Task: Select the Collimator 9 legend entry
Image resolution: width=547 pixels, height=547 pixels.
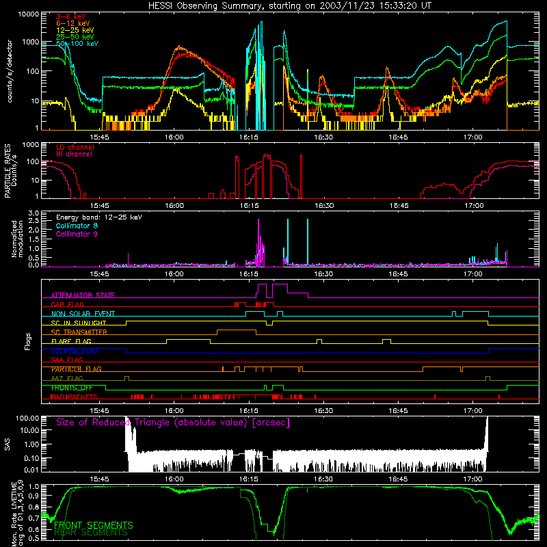Action: point(77,234)
